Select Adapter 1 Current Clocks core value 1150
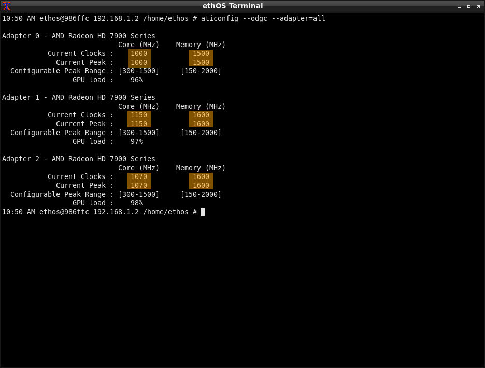This screenshot has height=368, width=485. [x=139, y=115]
